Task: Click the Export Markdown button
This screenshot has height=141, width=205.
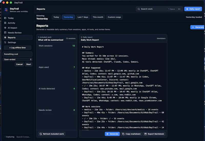Action: coord(154,134)
